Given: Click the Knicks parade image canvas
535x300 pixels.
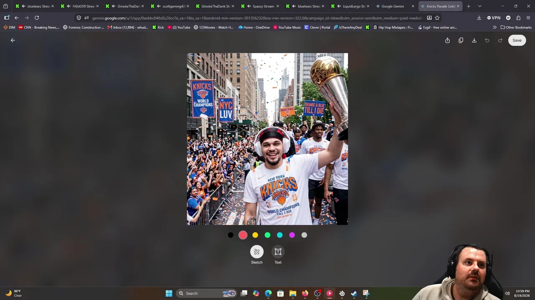Looking at the screenshot, I should point(267,139).
